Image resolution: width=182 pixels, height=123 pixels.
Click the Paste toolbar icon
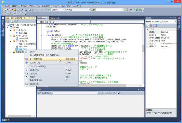pyautogui.click(x=33, y=10)
